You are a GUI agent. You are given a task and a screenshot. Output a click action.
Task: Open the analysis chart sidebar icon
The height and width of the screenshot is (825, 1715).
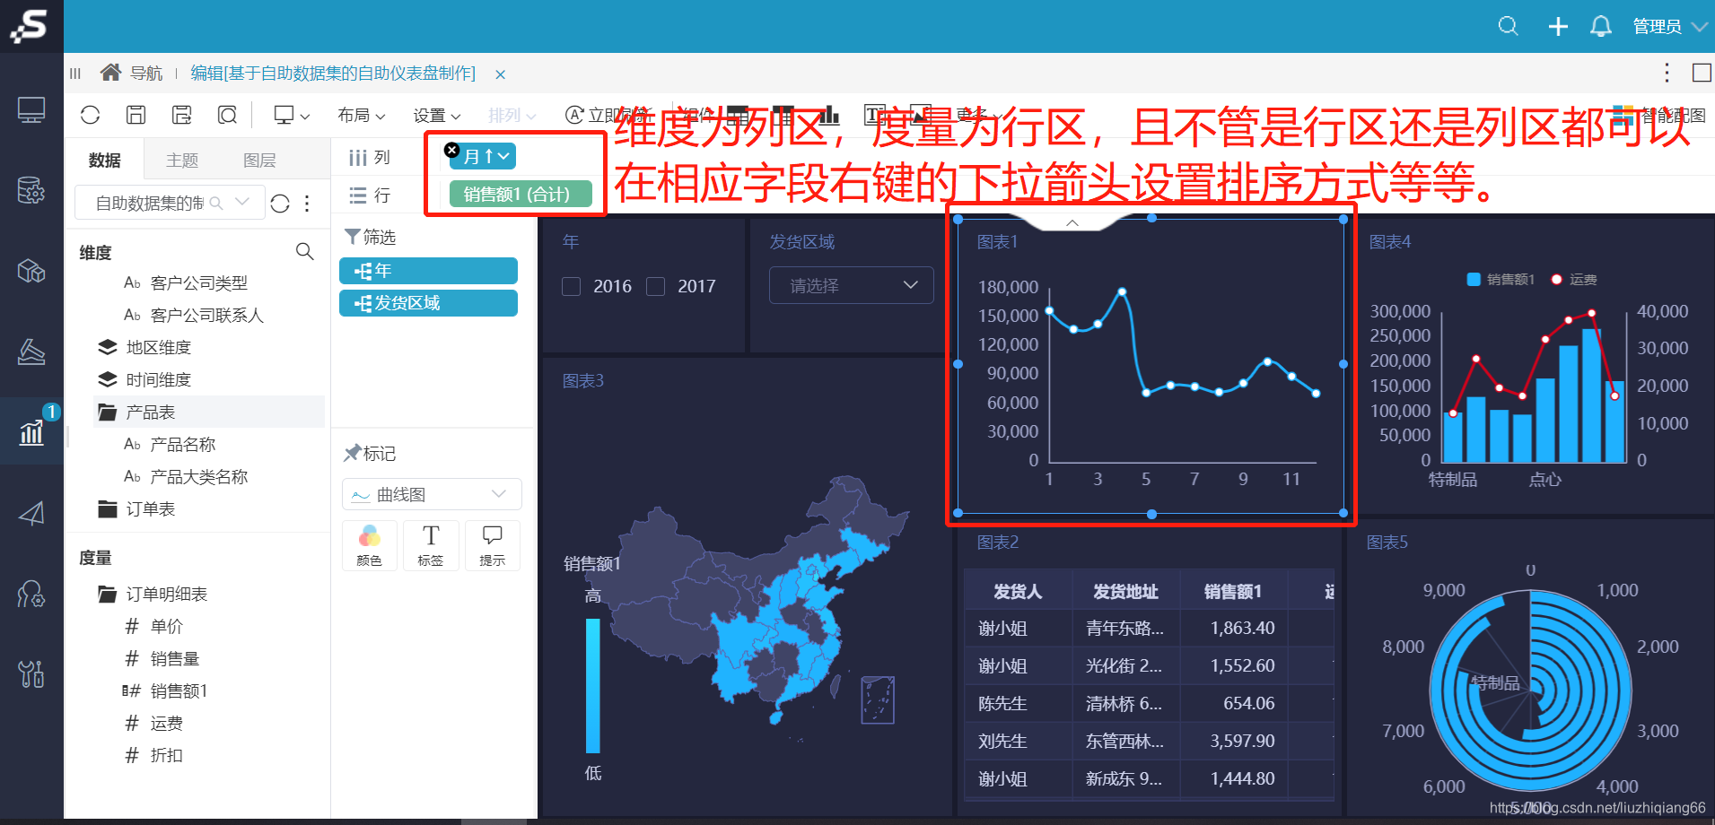31,432
